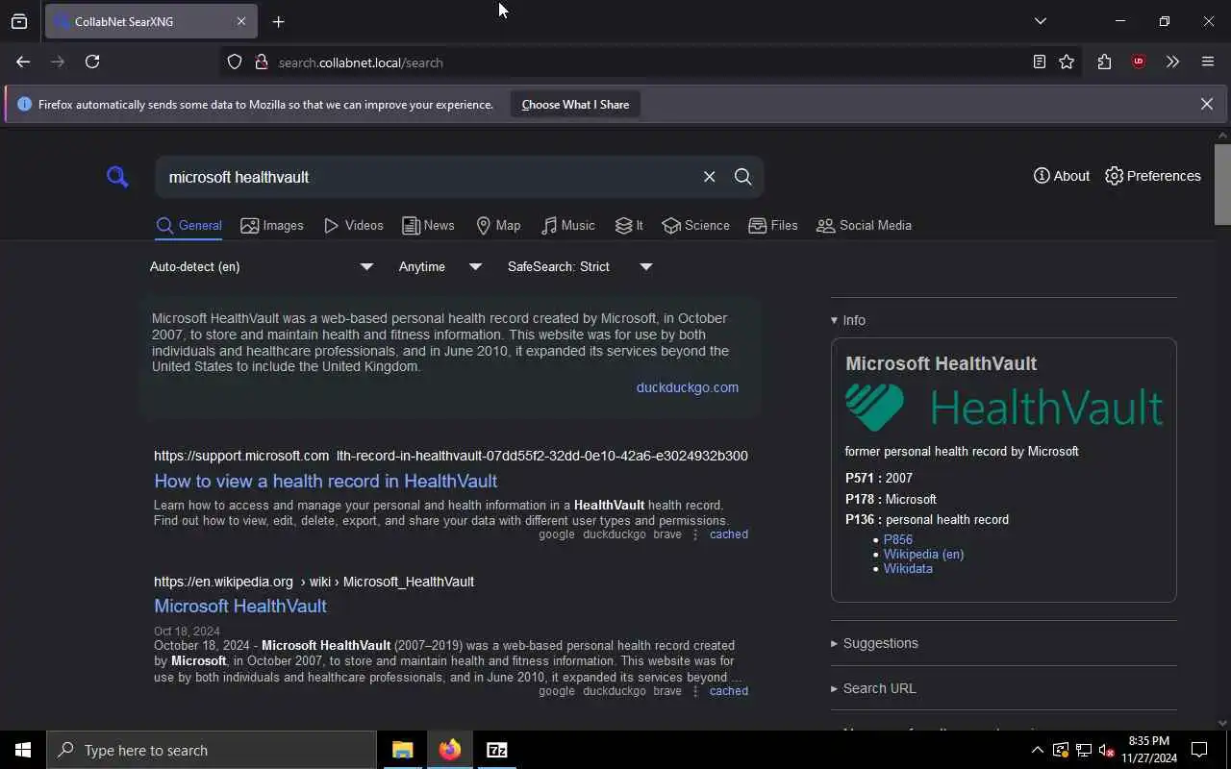Clear the search query with X icon
Image resolution: width=1231 pixels, height=769 pixels.
[x=709, y=177]
